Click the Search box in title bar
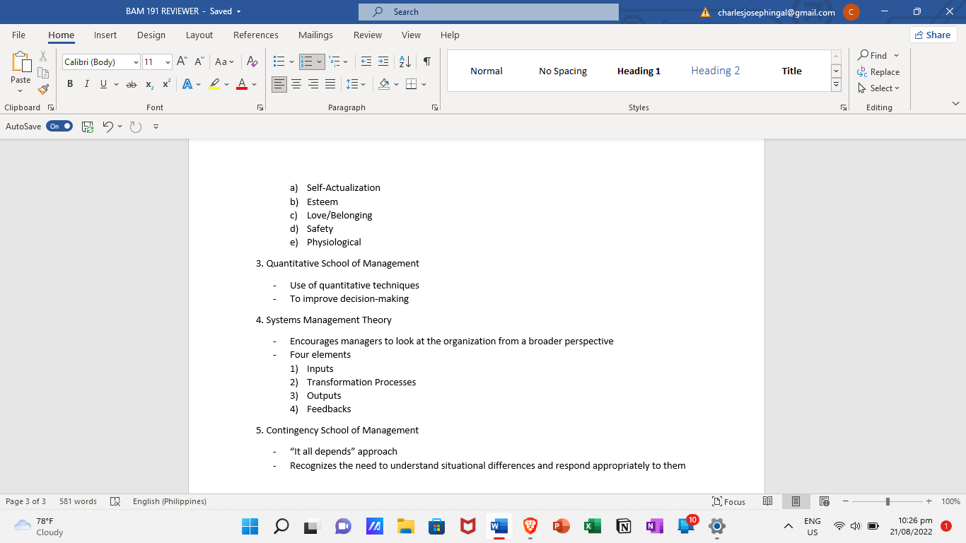Image resolution: width=966 pixels, height=543 pixels. click(488, 12)
